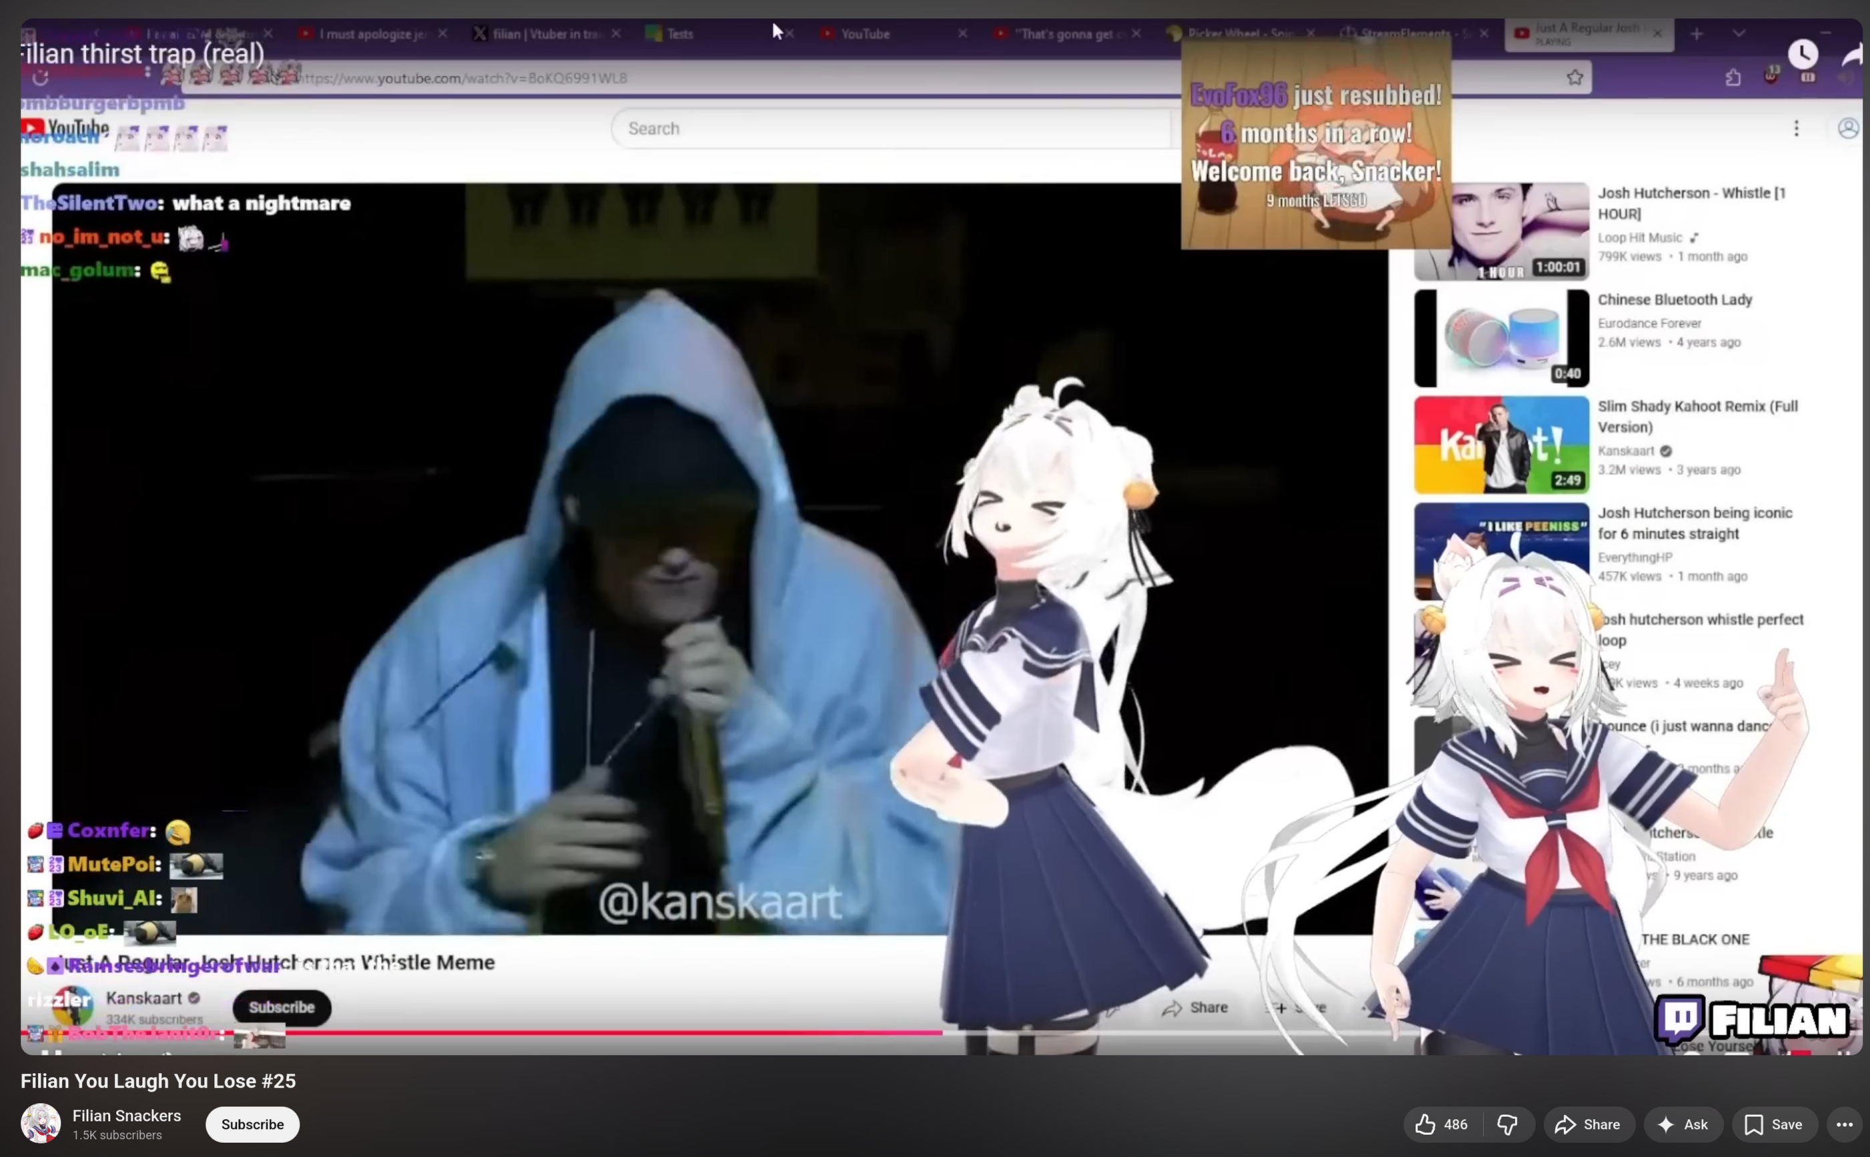Click the Ask sparkle button
Viewport: 1870px width, 1157px height.
tap(1682, 1124)
